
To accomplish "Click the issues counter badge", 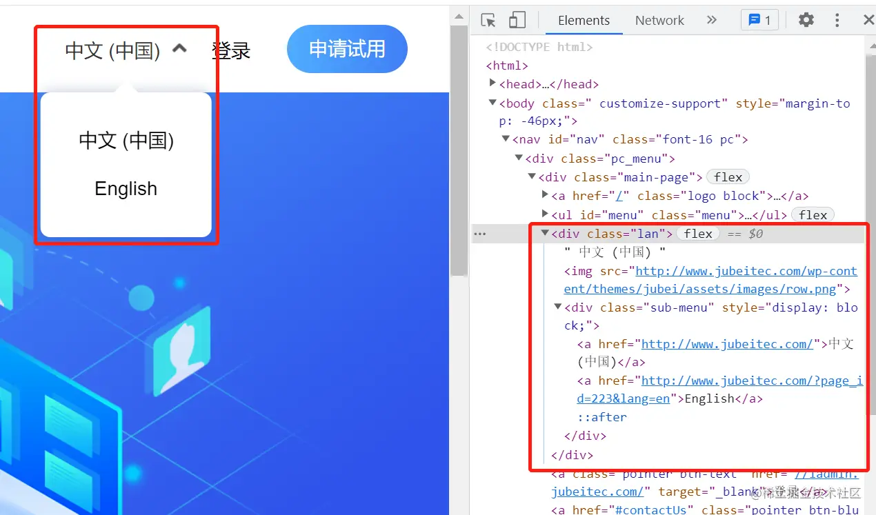I will pos(759,20).
